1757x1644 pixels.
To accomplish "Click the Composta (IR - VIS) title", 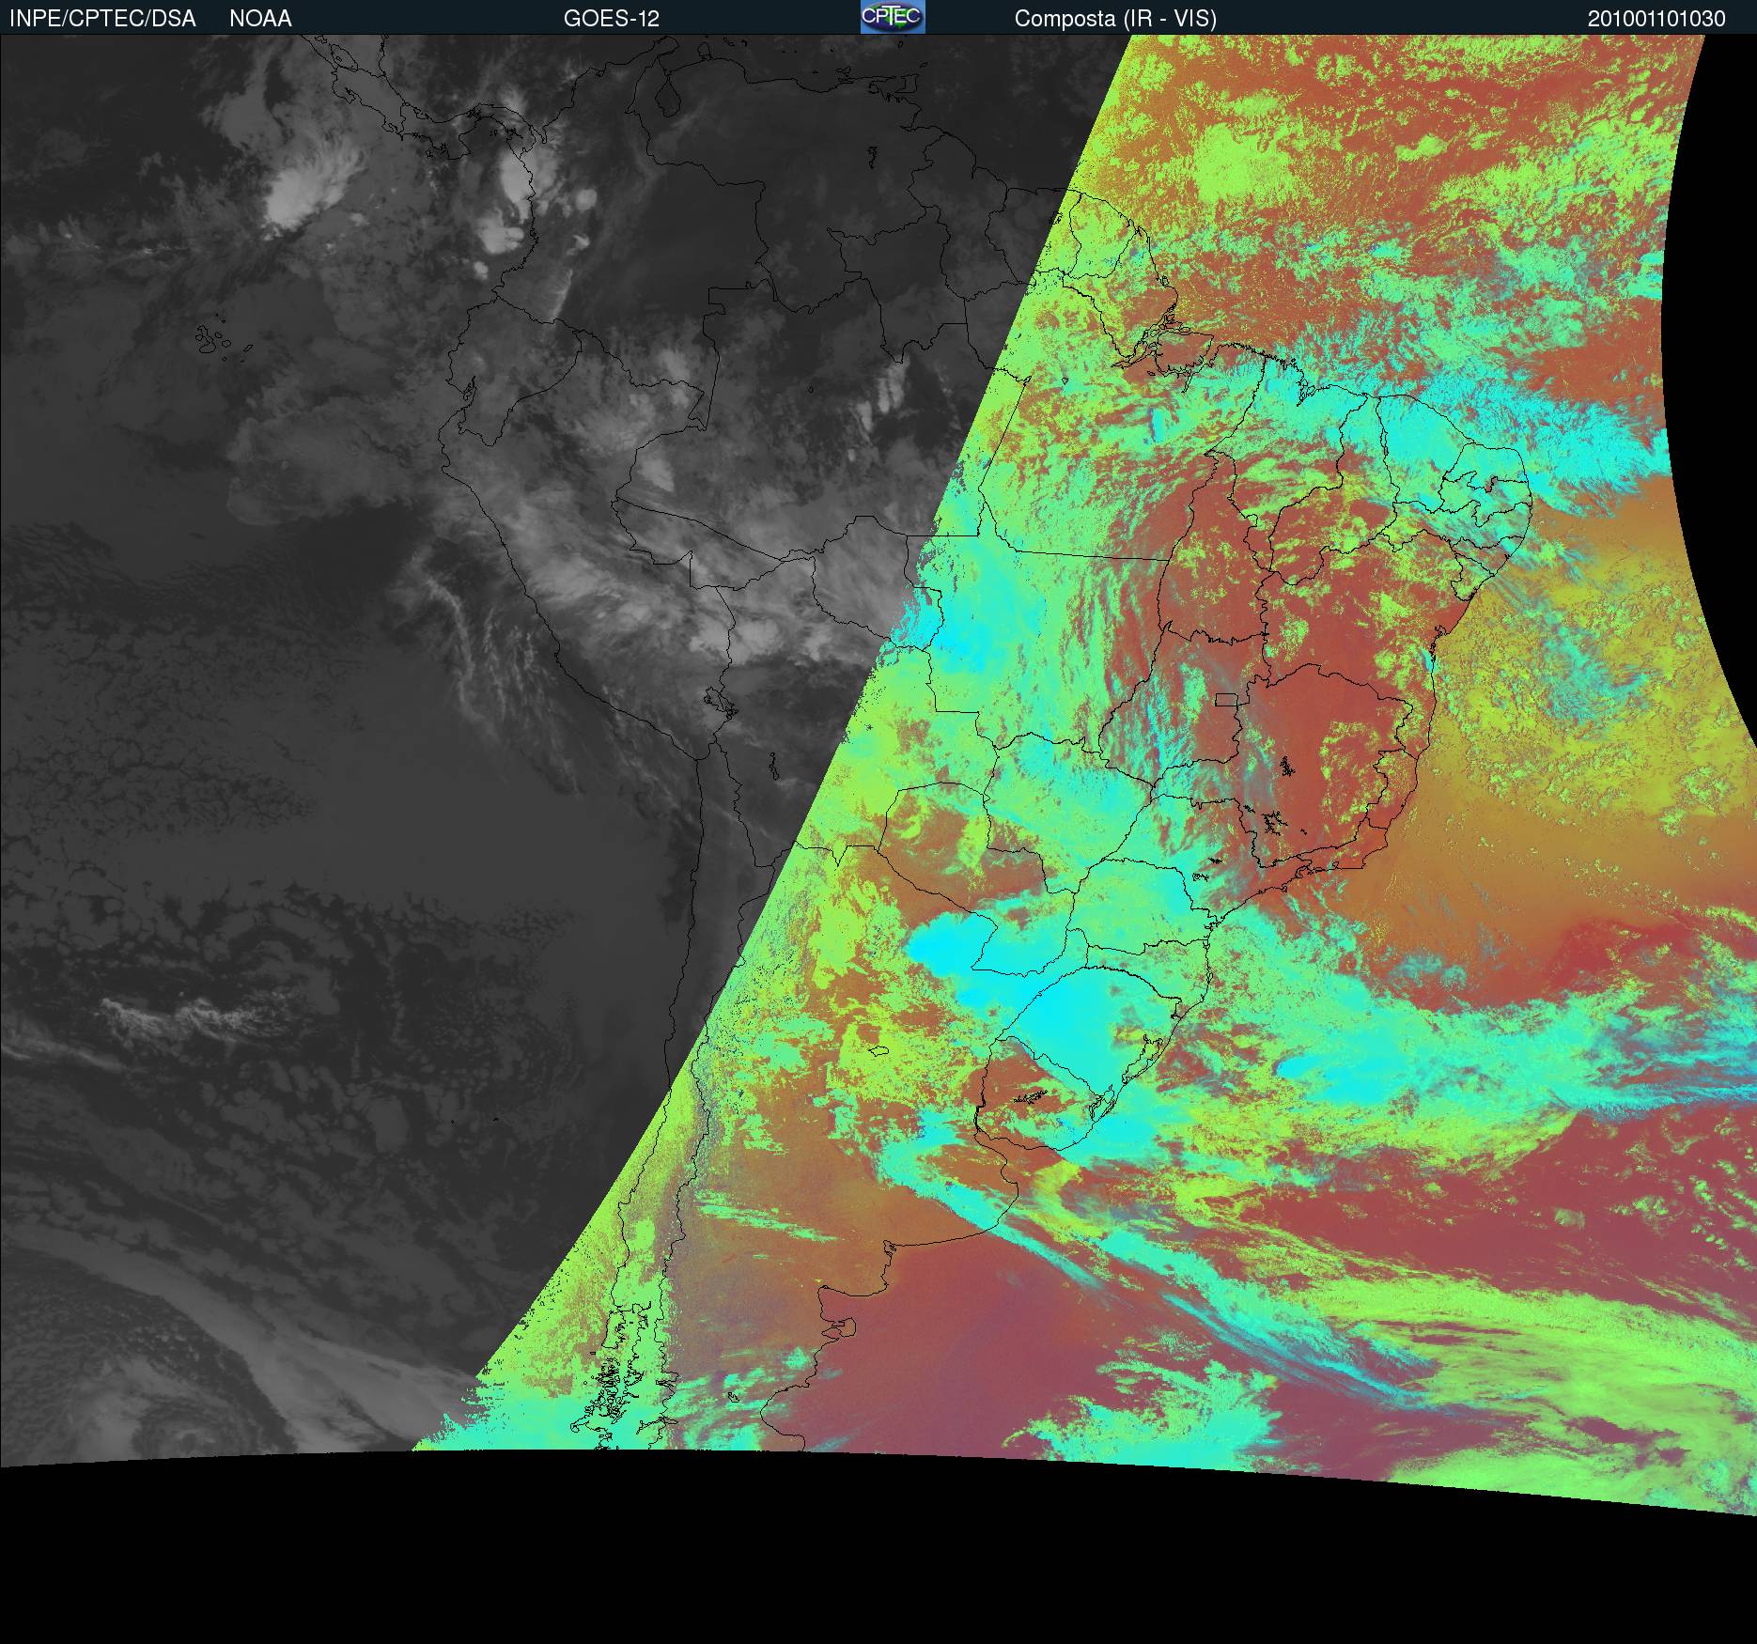I will point(1115,19).
